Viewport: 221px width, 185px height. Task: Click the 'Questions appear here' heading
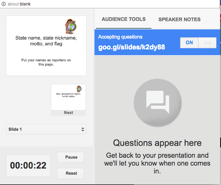(157, 143)
